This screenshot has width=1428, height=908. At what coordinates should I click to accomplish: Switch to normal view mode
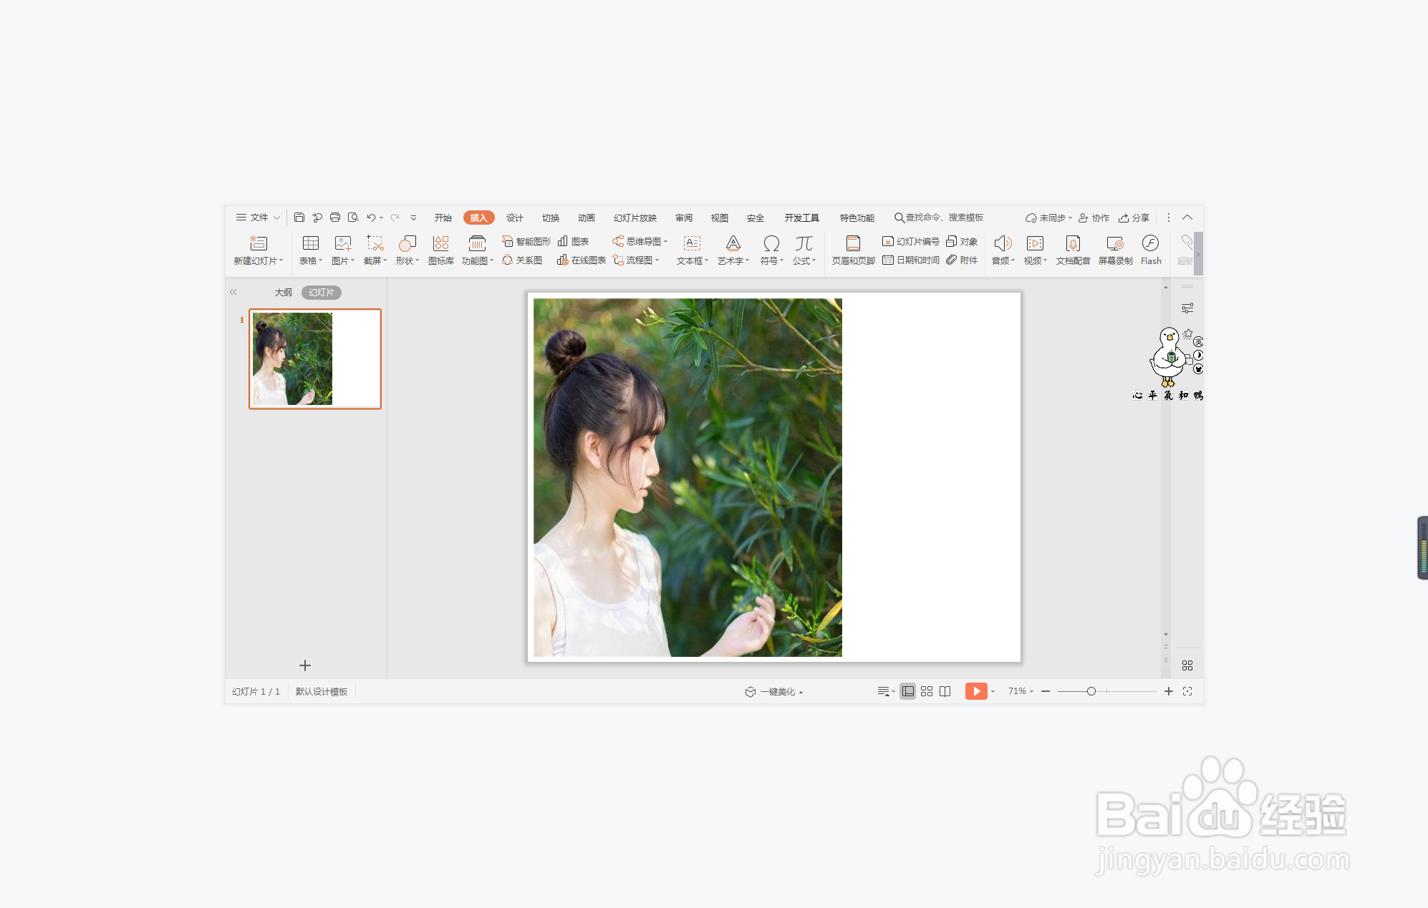[x=907, y=691]
